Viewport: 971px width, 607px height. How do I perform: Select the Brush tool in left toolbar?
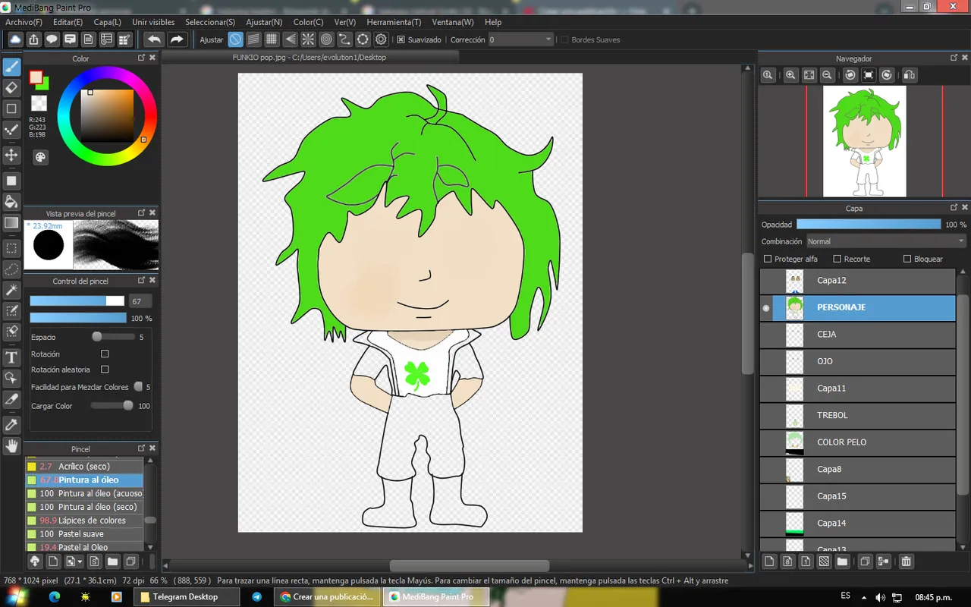coord(11,67)
